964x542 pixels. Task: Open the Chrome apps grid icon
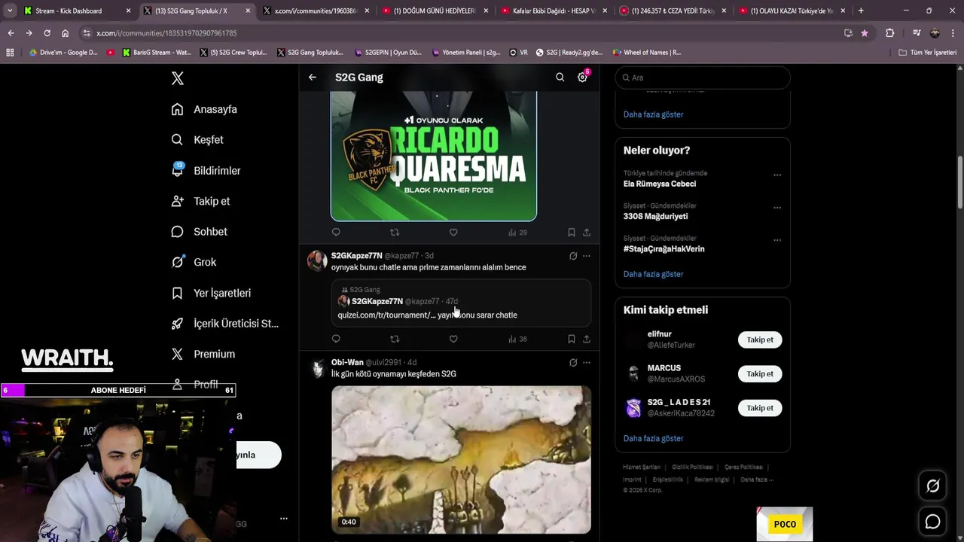click(x=10, y=53)
